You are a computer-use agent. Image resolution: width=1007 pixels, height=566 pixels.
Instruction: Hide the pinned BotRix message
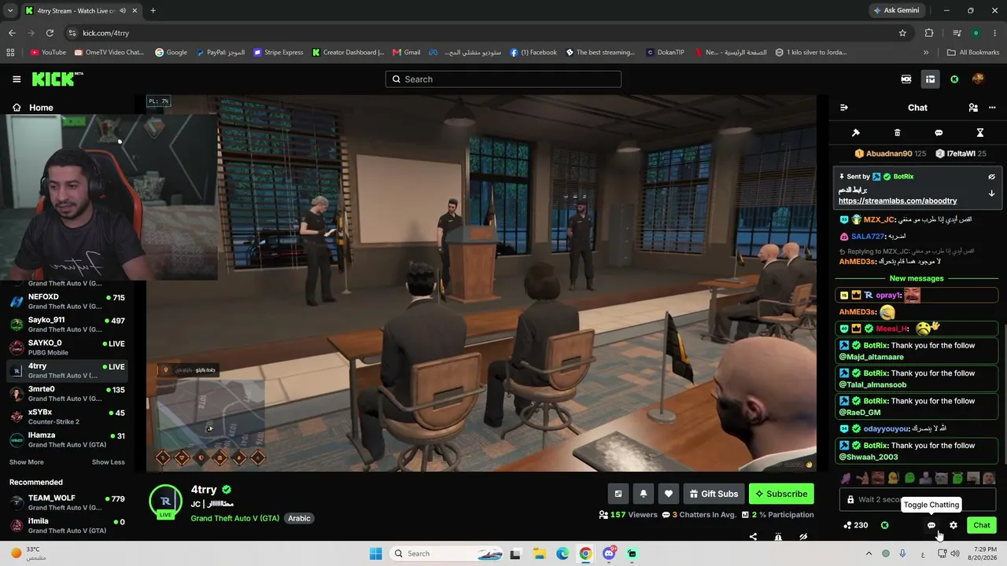(991, 177)
